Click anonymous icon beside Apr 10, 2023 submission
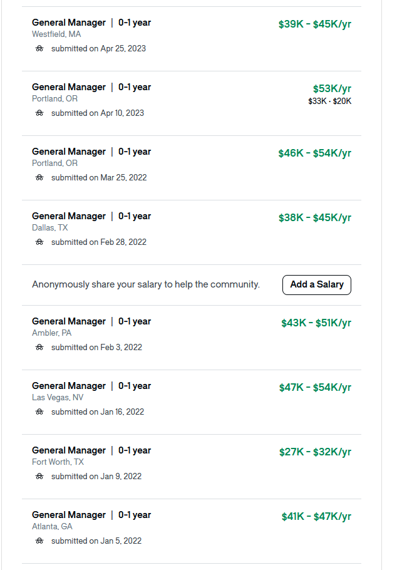This screenshot has width=397, height=570. [x=39, y=113]
